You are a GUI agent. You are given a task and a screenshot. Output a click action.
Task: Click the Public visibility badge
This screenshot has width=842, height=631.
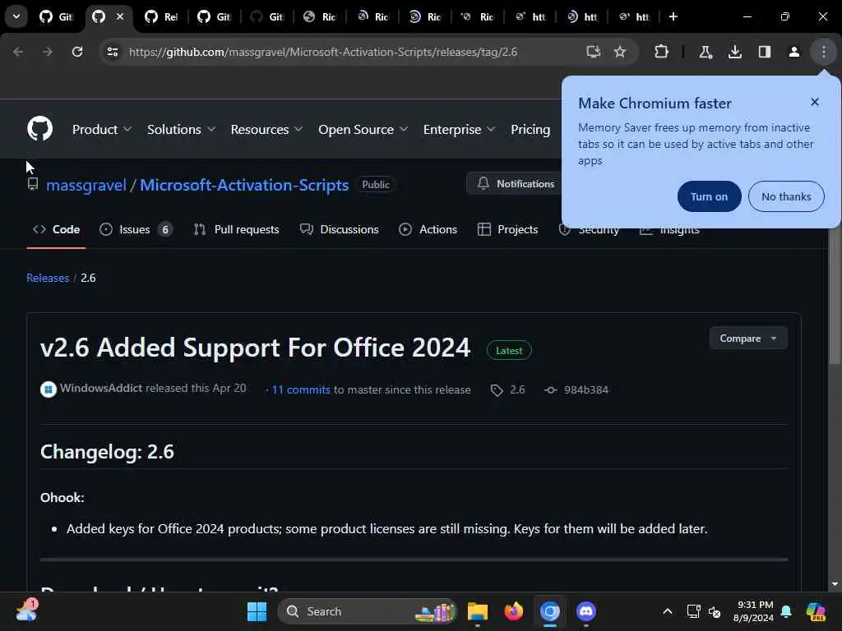pos(375,185)
